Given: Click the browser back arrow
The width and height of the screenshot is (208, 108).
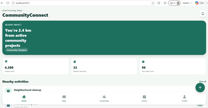Looking at the screenshot, I should [x=2, y=3].
